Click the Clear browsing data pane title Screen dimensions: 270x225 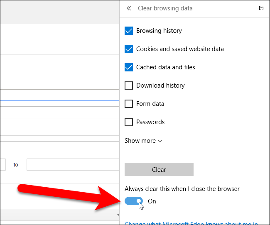[165, 8]
